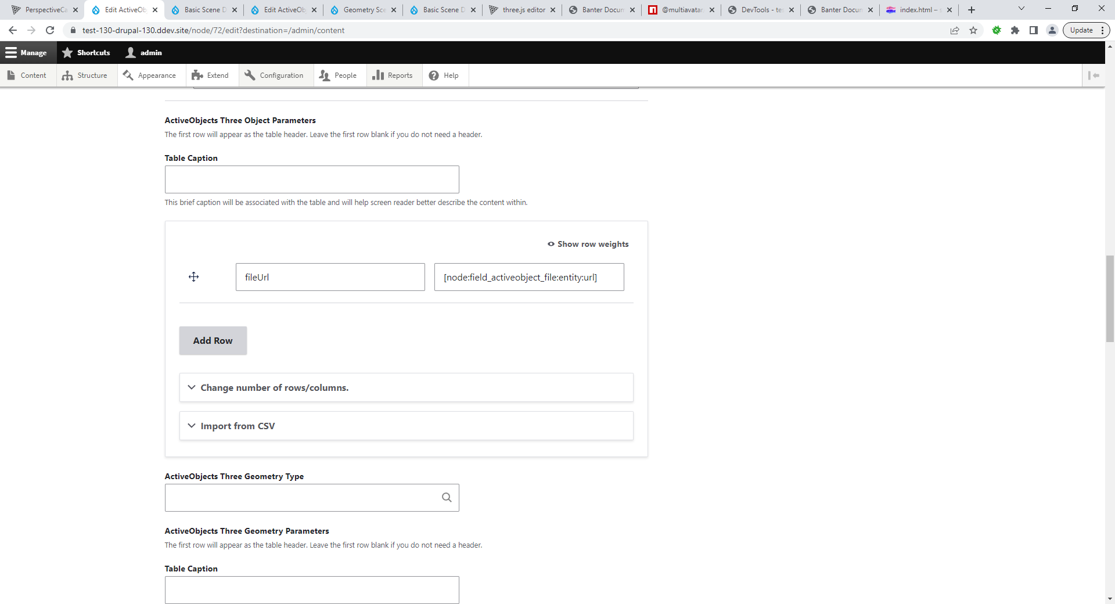
Task: Click the share page icon
Action: (x=955, y=30)
